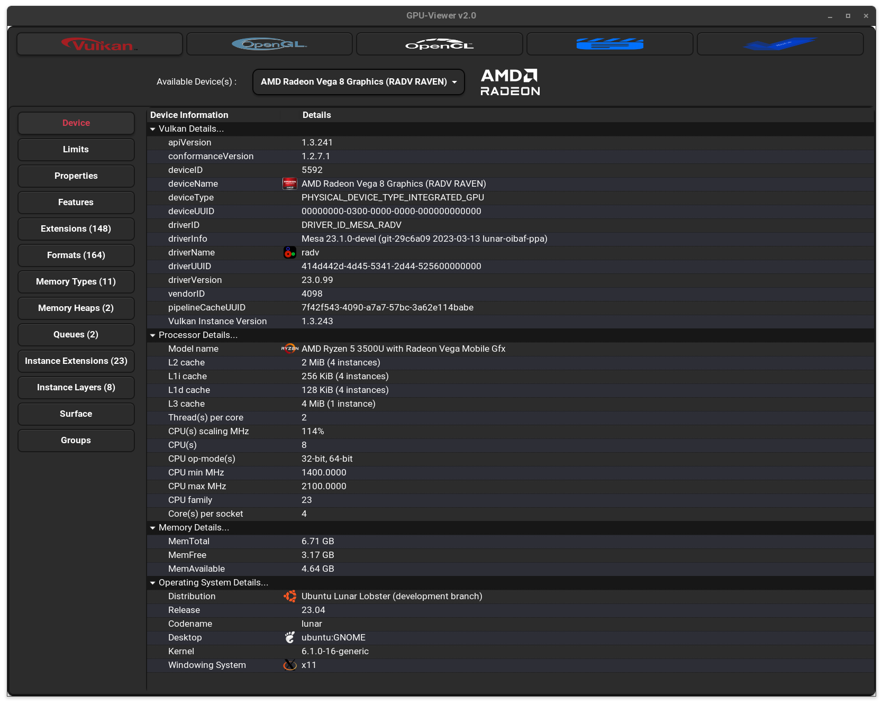Open the Memory Heaps (2) panel
883x705 pixels.
pos(76,308)
